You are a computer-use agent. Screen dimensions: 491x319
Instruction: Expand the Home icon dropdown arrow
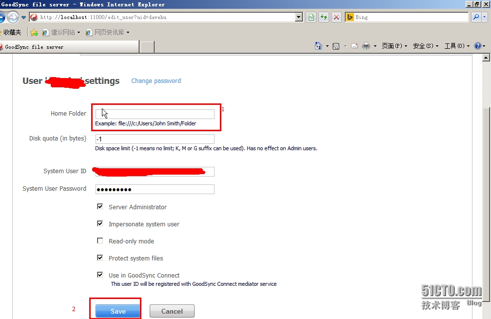tap(327, 46)
